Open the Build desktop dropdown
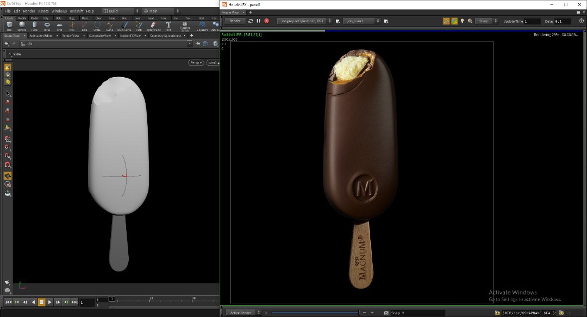Image resolution: width=587 pixels, height=317 pixels. click(121, 11)
